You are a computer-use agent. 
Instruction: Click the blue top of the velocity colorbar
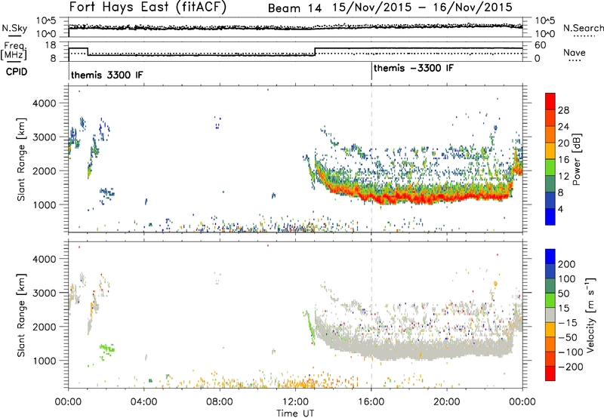point(550,257)
